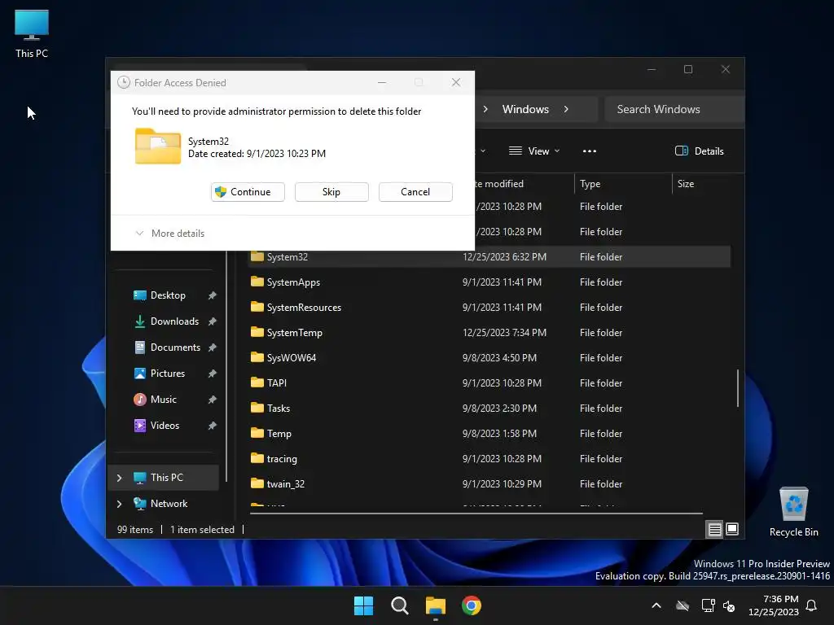Expand This PC tree node
834x625 pixels.
[x=119, y=478]
